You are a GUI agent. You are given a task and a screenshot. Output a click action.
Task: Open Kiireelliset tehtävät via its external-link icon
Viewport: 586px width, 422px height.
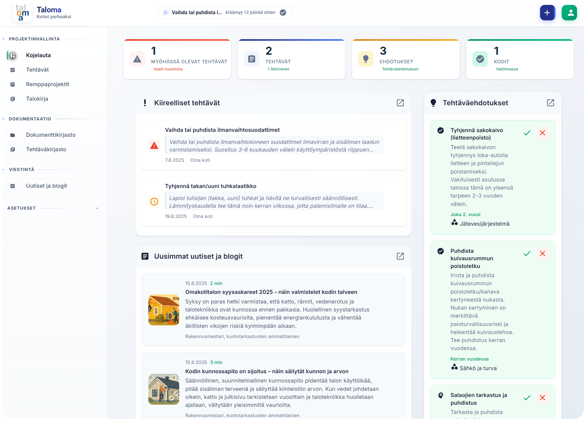(400, 103)
